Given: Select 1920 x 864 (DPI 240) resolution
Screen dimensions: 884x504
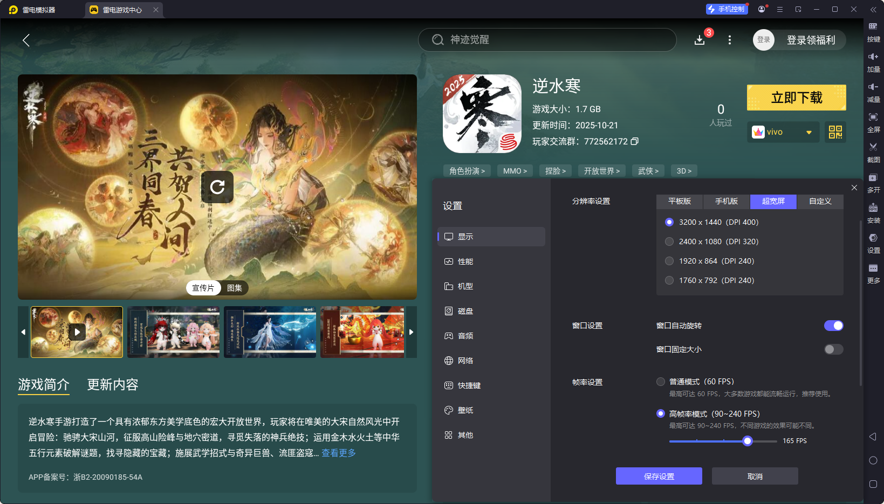Looking at the screenshot, I should click(669, 261).
